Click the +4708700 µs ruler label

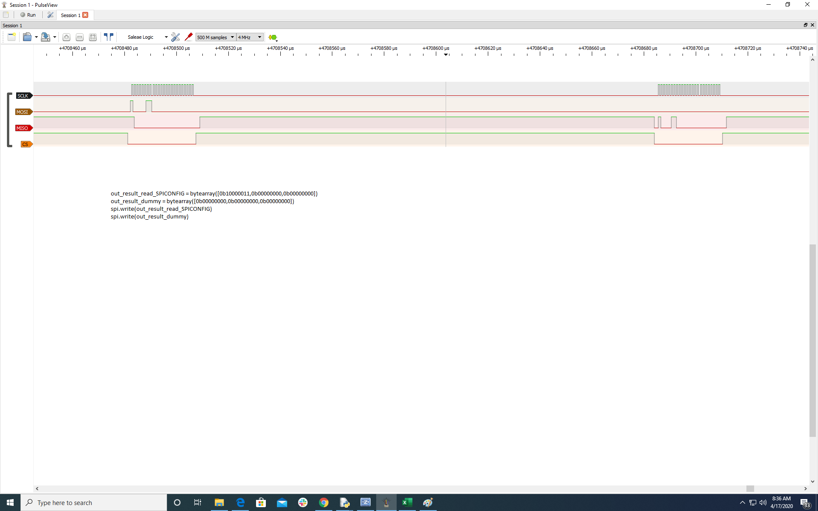(x=696, y=48)
